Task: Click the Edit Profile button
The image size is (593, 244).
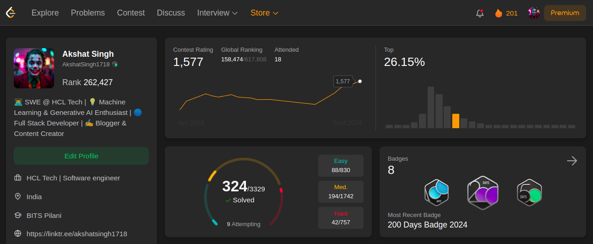Action: tap(81, 156)
